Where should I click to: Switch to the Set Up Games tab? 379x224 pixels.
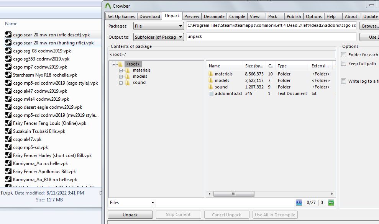pyautogui.click(x=121, y=16)
